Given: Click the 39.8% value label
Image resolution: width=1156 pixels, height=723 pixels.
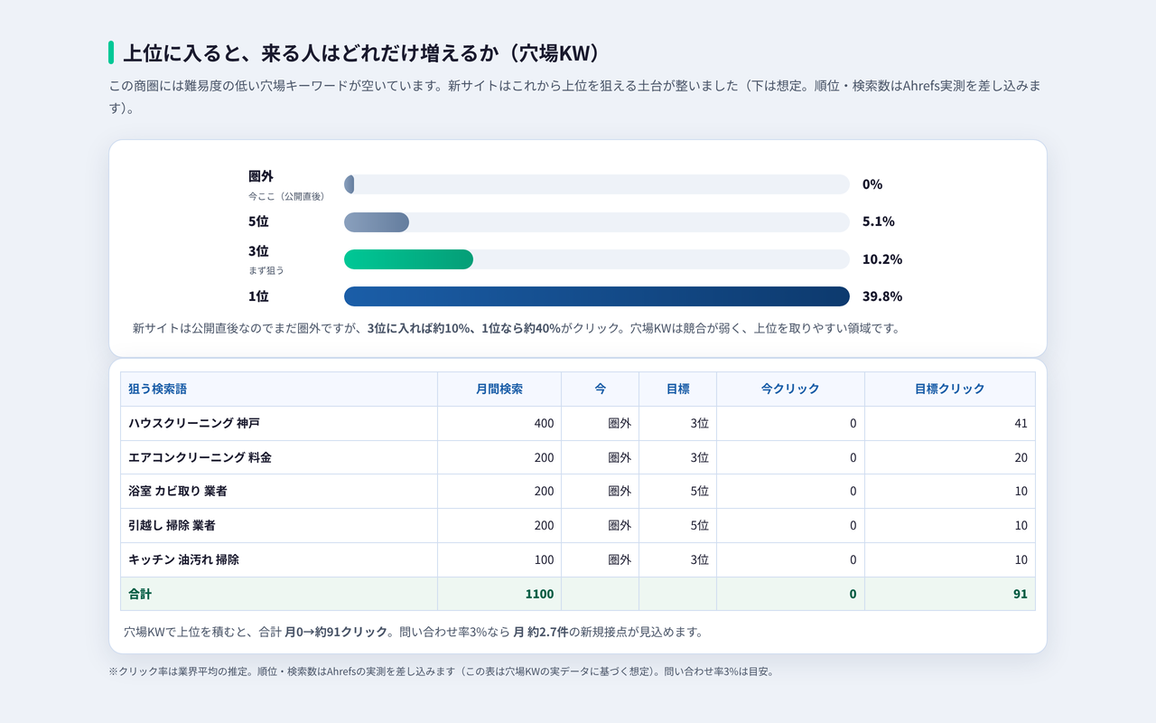Looking at the screenshot, I should coord(882,296).
